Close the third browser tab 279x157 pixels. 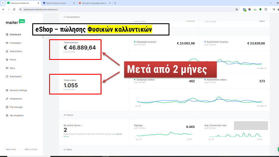click(110, 3)
